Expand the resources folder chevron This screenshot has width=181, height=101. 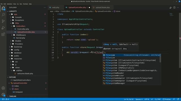[x=10, y=59]
